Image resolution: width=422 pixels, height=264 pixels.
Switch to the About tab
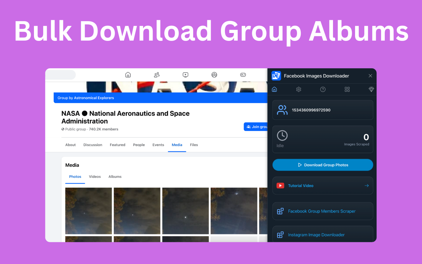(x=71, y=145)
